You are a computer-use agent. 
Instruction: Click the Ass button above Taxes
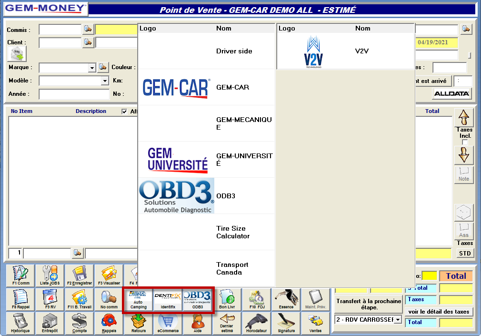(463, 231)
